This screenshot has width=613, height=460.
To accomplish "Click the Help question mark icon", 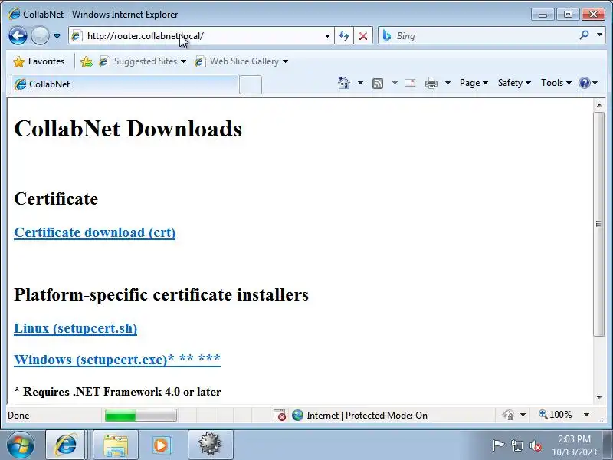I will pos(585,83).
